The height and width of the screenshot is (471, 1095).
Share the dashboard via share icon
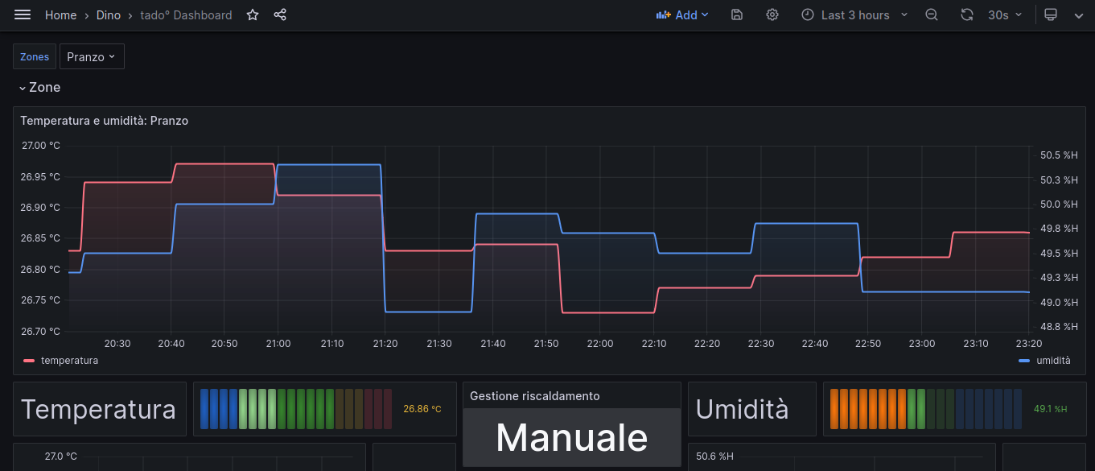pos(280,15)
